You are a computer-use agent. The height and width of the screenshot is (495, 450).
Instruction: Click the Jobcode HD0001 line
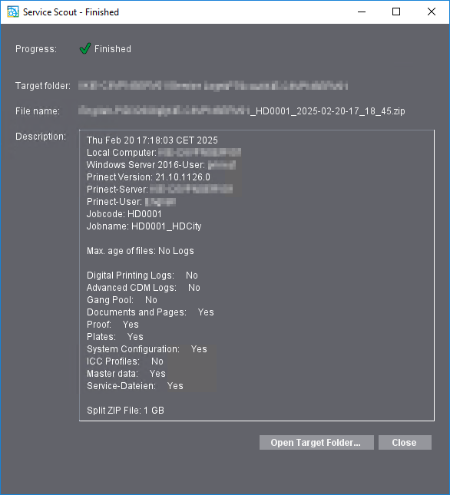pyautogui.click(x=124, y=214)
